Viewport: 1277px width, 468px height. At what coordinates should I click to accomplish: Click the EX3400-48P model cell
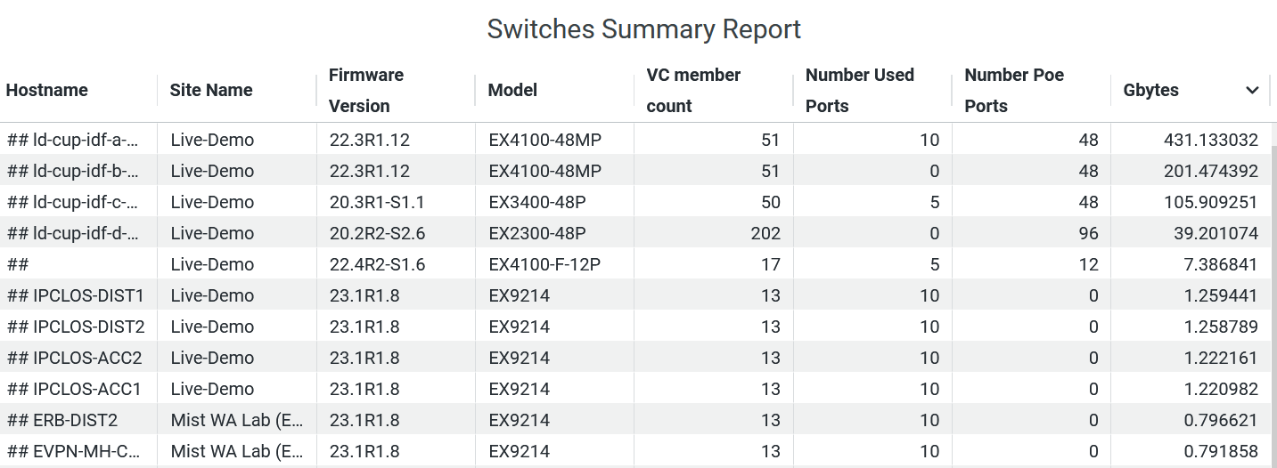pos(537,202)
